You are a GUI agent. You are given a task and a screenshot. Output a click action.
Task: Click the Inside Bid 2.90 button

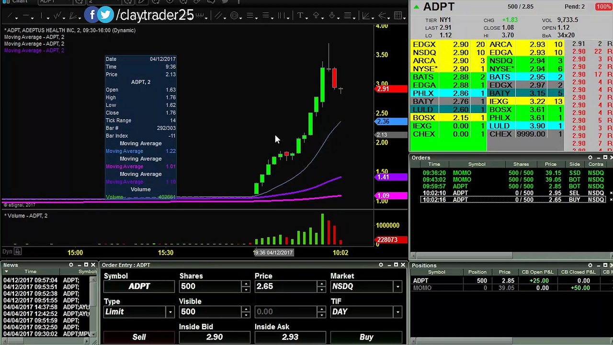[x=215, y=337]
